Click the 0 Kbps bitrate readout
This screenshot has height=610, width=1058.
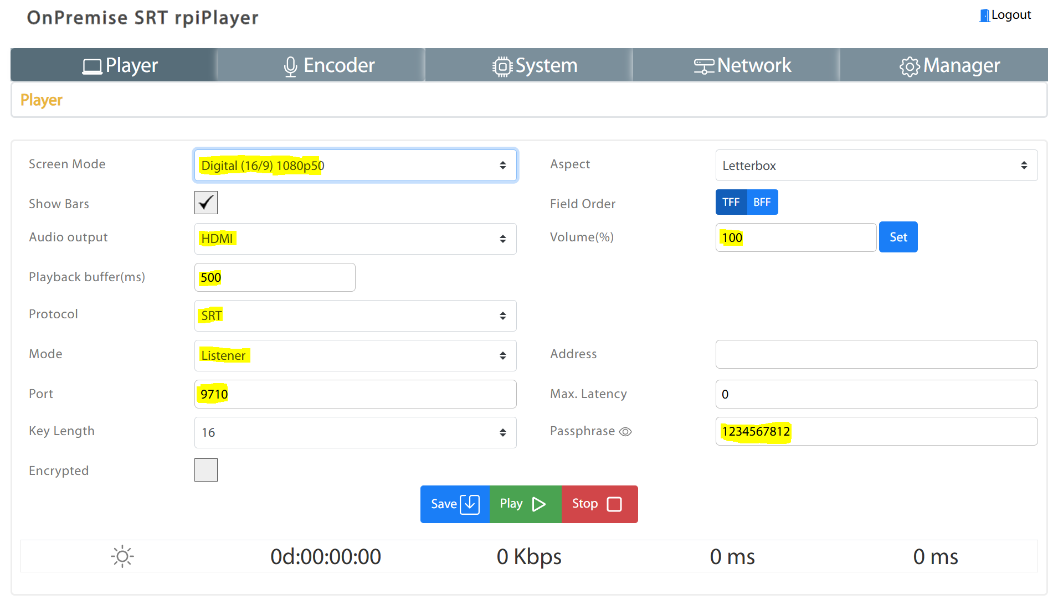pos(529,557)
